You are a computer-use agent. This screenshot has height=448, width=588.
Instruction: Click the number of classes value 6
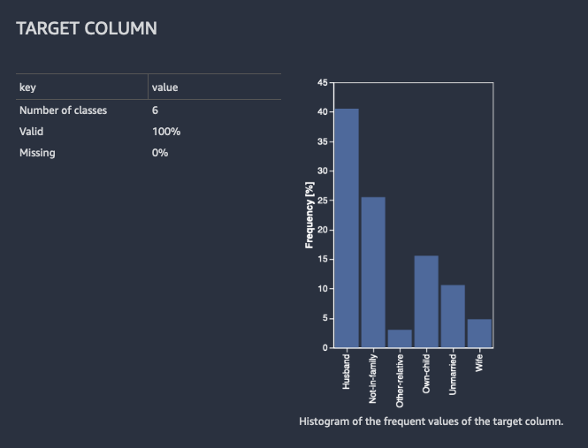pyautogui.click(x=156, y=110)
